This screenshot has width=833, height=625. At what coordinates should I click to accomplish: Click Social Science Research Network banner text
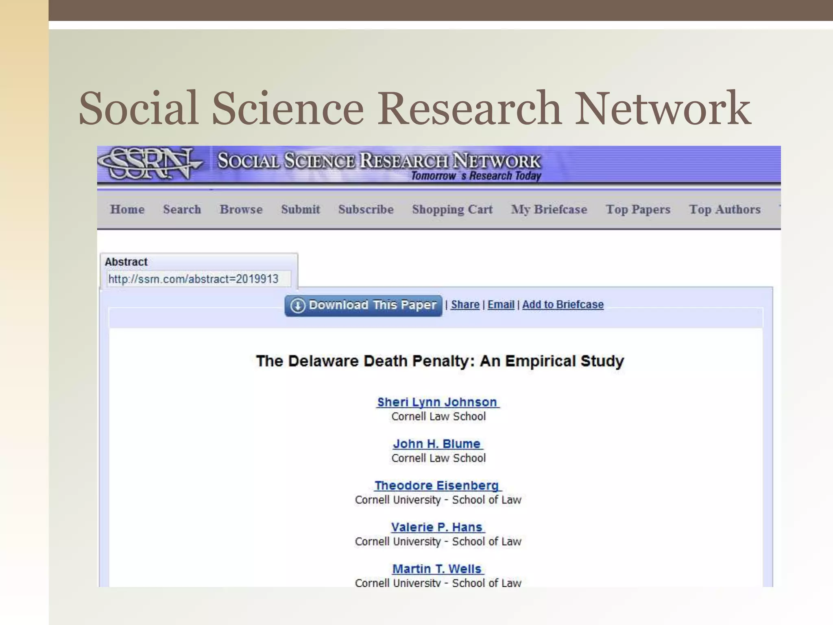379,160
